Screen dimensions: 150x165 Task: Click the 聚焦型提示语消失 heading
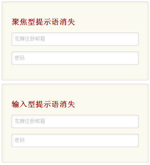(43, 22)
